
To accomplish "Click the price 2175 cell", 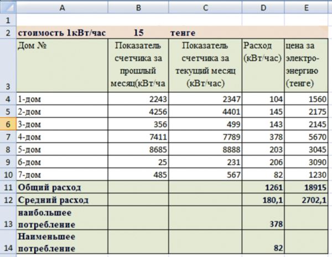I will 306,112.
